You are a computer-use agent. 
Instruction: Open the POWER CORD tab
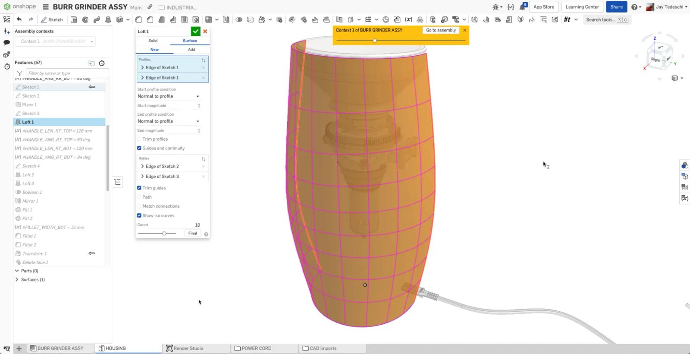coord(256,348)
